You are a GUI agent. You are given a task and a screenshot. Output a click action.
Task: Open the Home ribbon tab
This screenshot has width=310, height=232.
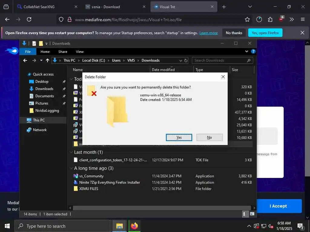[x=45, y=52]
